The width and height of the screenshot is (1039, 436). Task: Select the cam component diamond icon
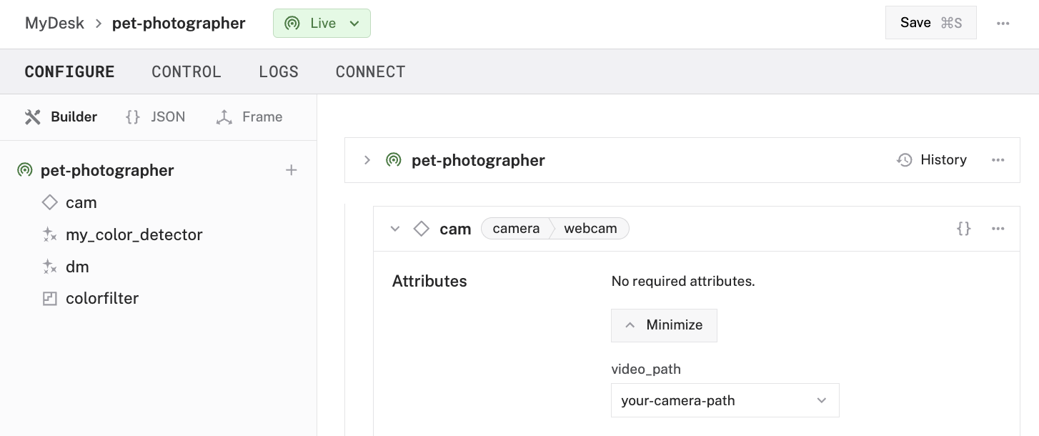(x=50, y=202)
